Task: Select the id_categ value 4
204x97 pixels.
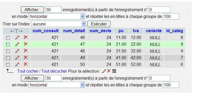Action: click(x=182, y=51)
